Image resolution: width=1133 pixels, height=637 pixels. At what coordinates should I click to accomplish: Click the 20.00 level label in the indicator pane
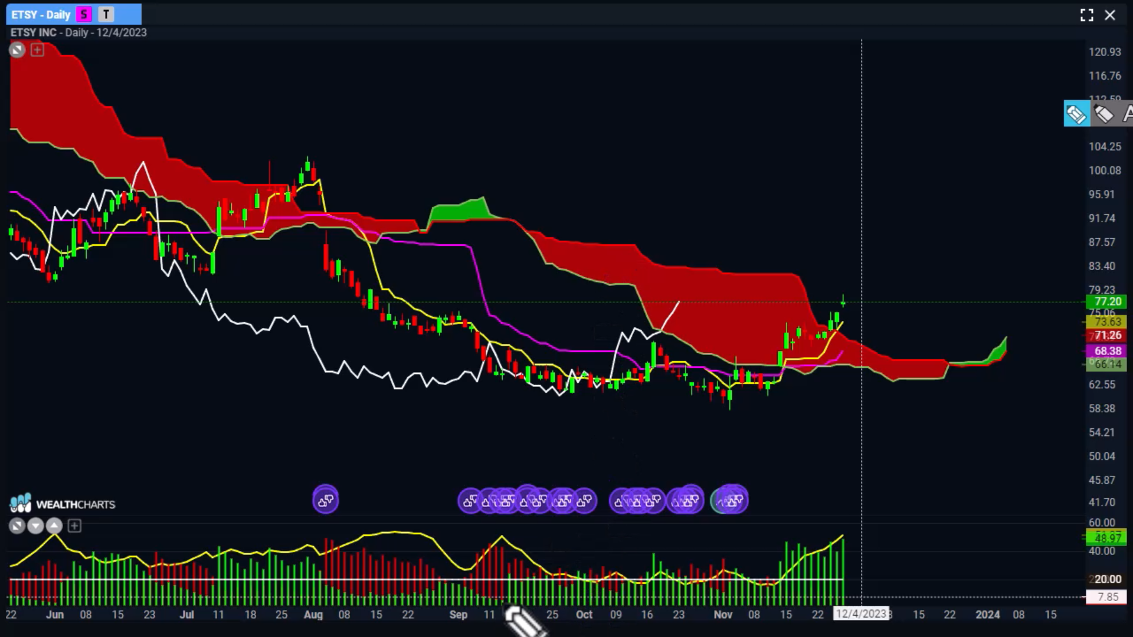click(x=1106, y=579)
